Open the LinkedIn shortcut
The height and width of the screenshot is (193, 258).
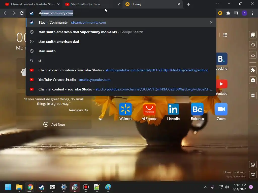click(x=173, y=112)
